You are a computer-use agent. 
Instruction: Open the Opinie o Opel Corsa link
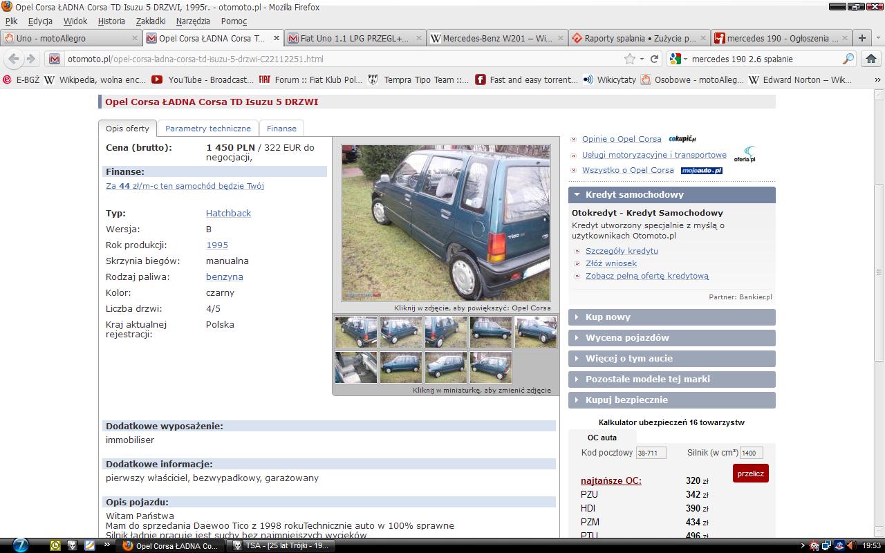coord(622,139)
